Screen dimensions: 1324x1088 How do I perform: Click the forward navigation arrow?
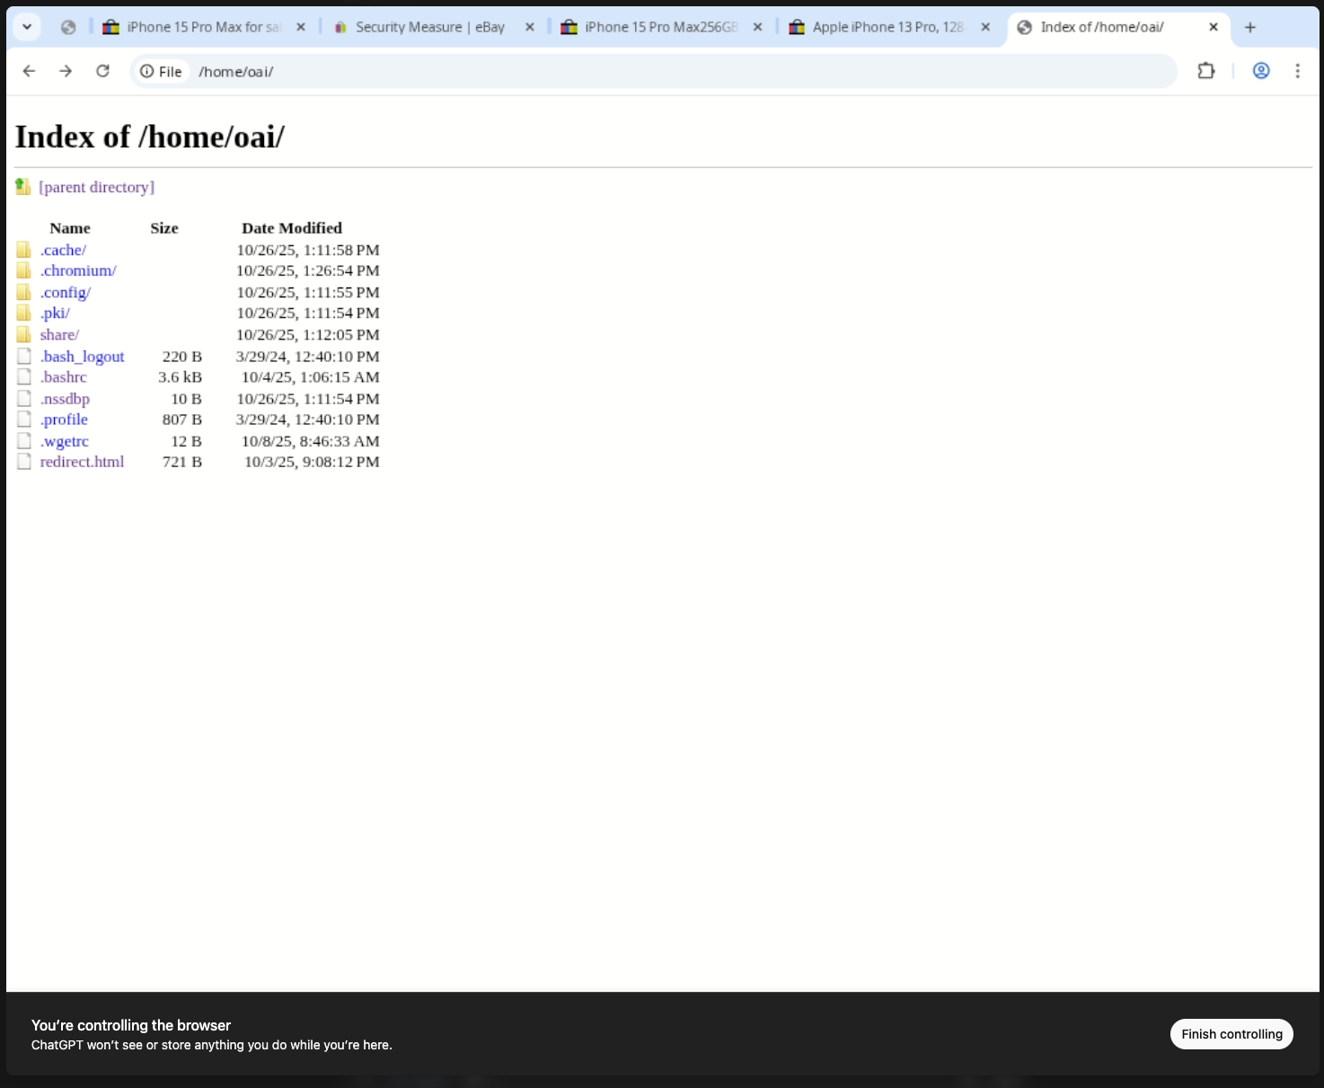coord(65,71)
